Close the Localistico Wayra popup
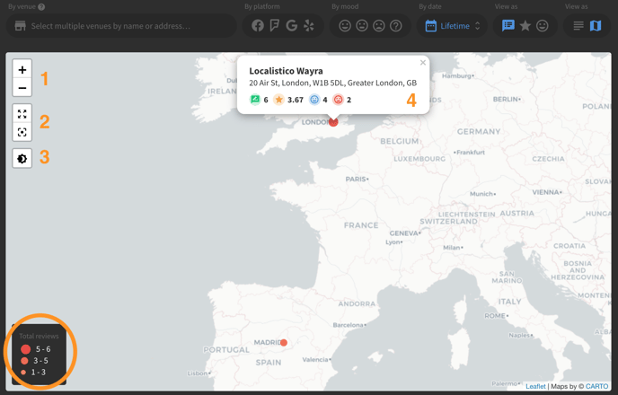The width and height of the screenshot is (618, 395). [x=423, y=63]
